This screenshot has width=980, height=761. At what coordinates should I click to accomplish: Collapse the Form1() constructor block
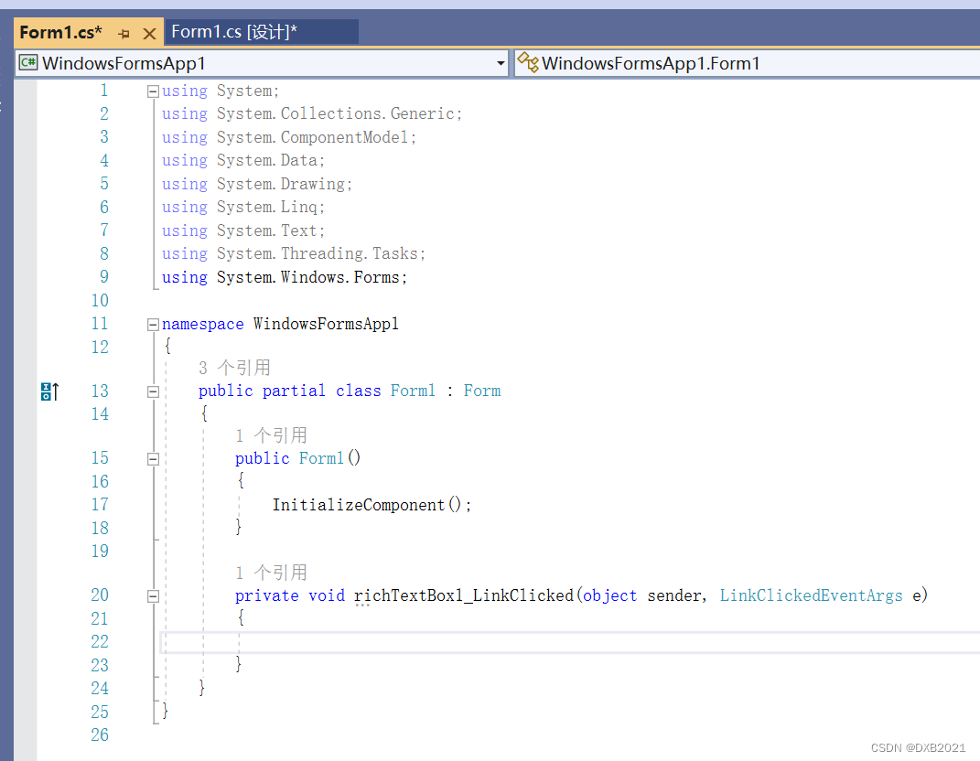tap(153, 459)
